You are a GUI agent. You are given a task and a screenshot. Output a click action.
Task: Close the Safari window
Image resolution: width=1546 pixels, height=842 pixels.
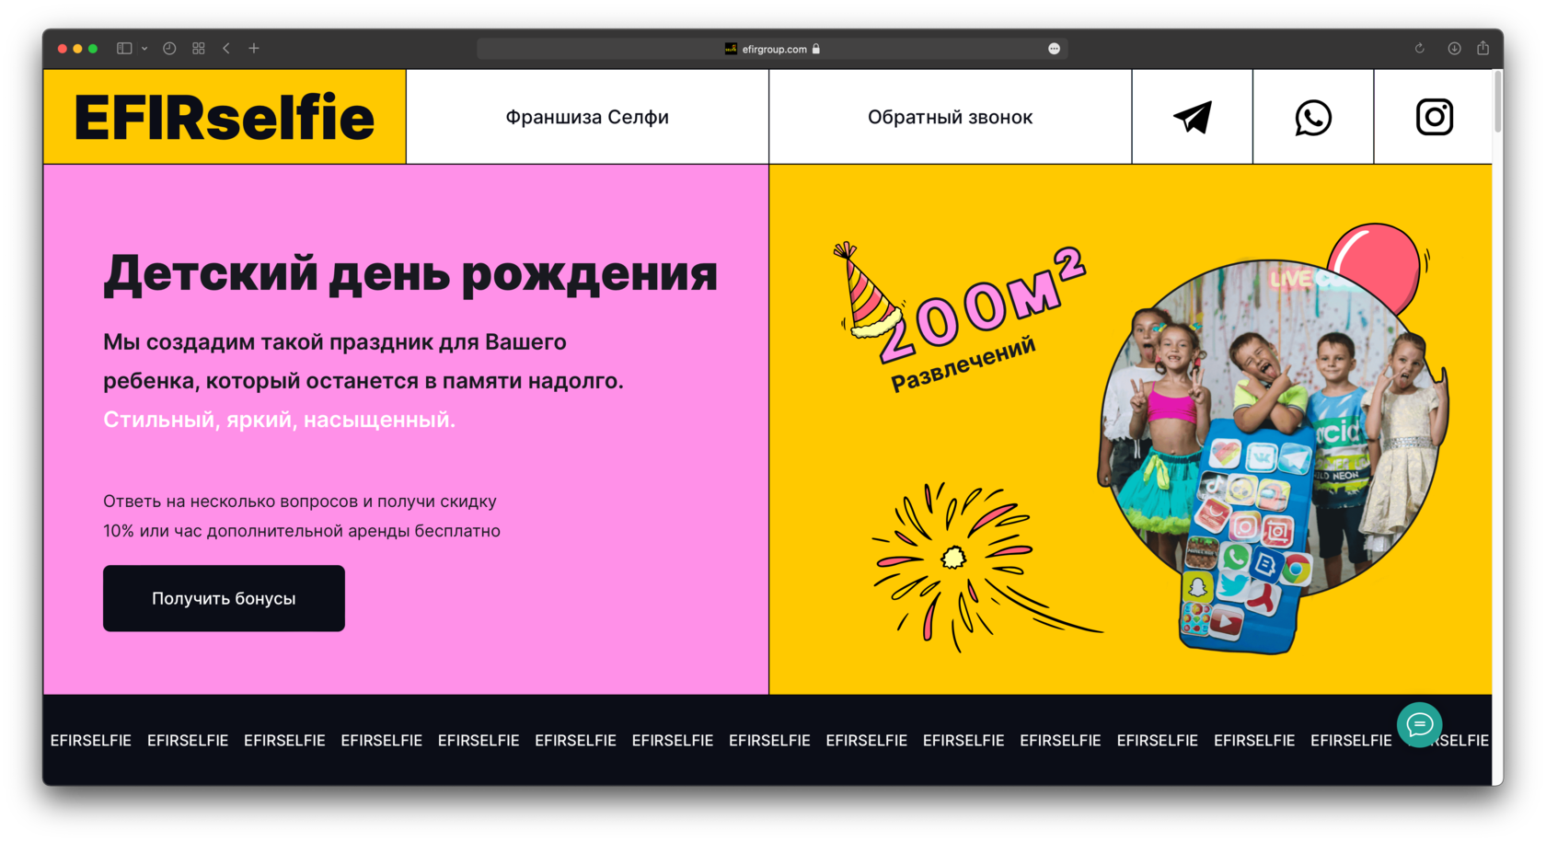pos(63,49)
